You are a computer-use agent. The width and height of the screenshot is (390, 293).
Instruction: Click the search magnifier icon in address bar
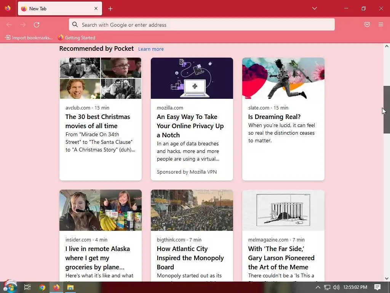point(75,24)
